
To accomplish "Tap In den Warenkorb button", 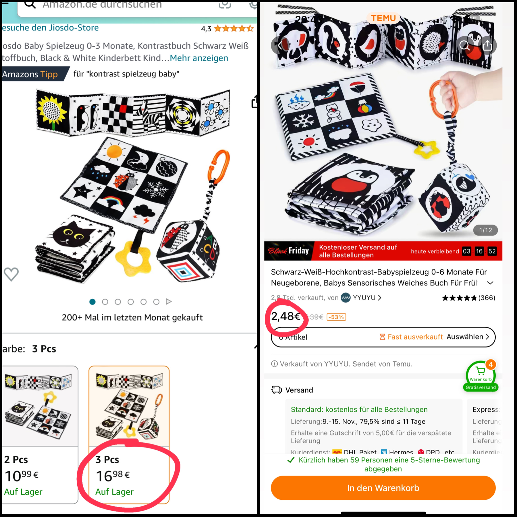I will [383, 488].
